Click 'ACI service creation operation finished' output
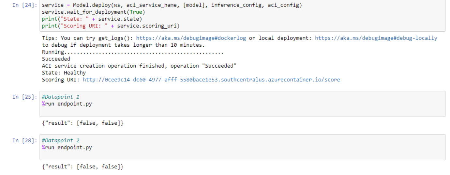The width and height of the screenshot is (450, 175). (139, 66)
